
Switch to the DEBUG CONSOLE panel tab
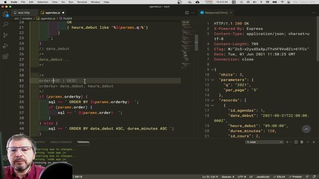61,142
